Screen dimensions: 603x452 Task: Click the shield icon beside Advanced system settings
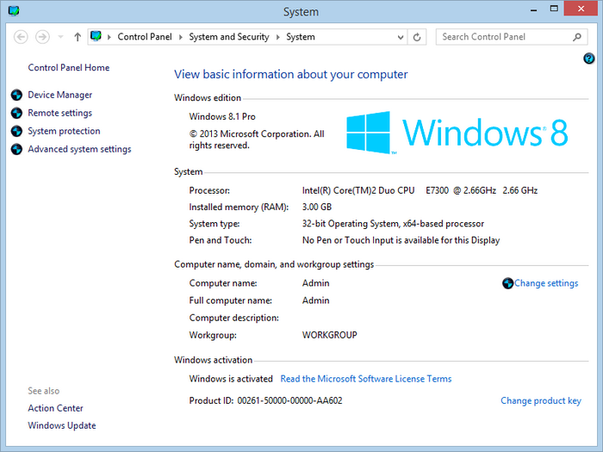16,149
